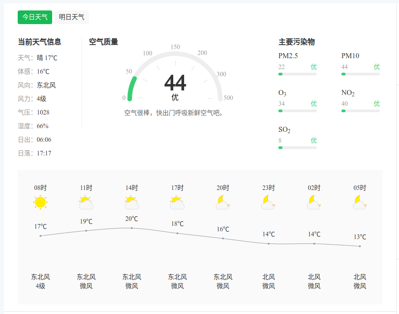Viewport: 399px width, 314px height.
Task: Click the 空气质量 heading
Action: tap(103, 42)
